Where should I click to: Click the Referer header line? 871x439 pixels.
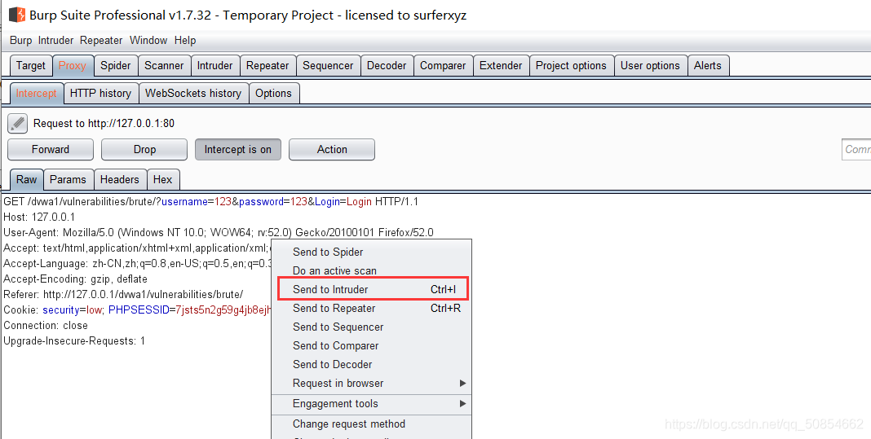coord(123,294)
